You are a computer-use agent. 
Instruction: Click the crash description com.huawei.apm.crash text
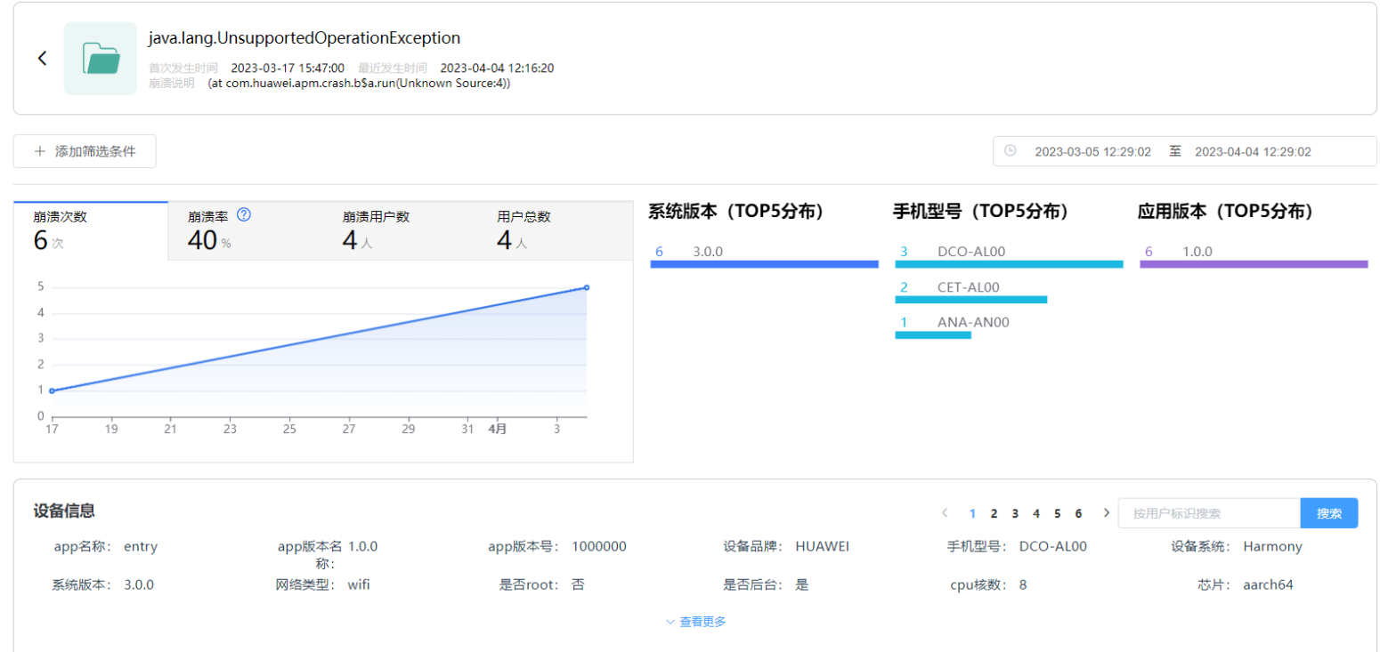pyautogui.click(x=359, y=84)
